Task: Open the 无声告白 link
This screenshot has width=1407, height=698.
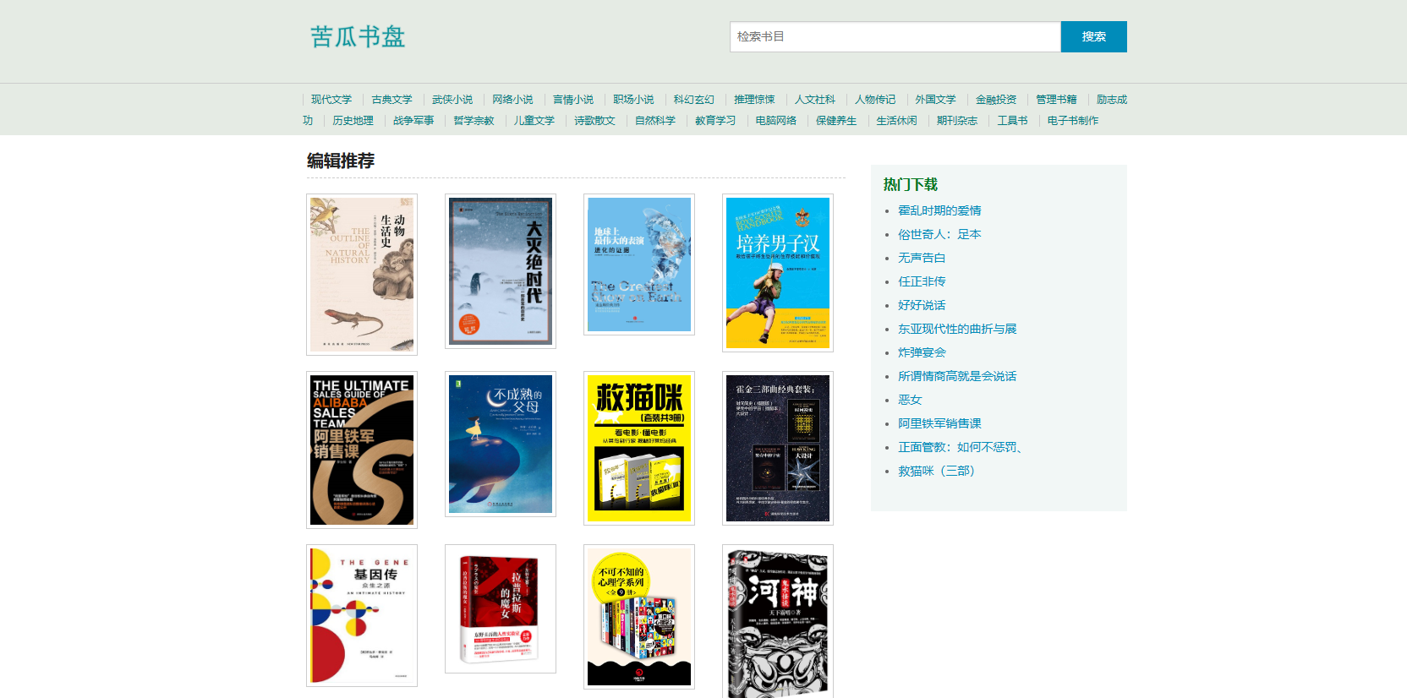Action: (x=922, y=258)
